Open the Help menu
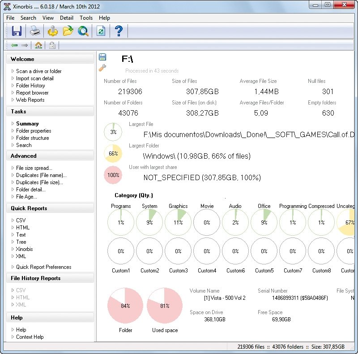This screenshot has height=354, width=358. pyautogui.click(x=104, y=18)
